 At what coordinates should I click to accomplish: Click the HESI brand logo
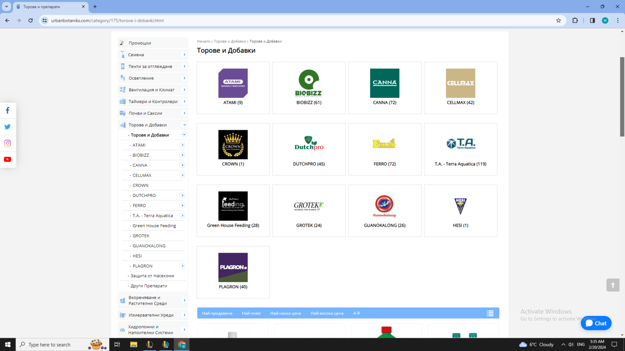point(461,206)
